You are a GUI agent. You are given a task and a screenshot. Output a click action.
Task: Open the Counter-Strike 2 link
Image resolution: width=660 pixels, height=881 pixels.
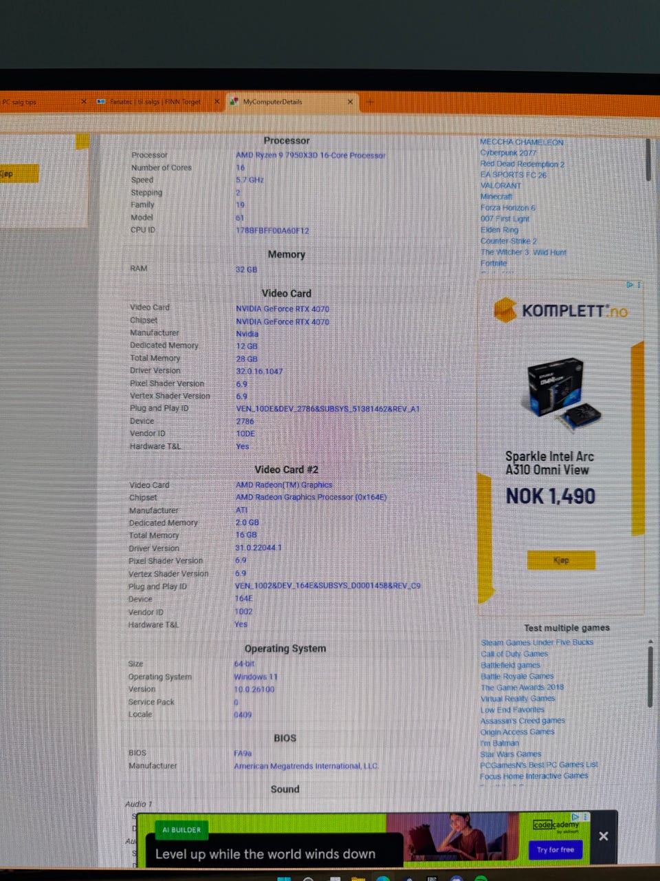point(509,241)
